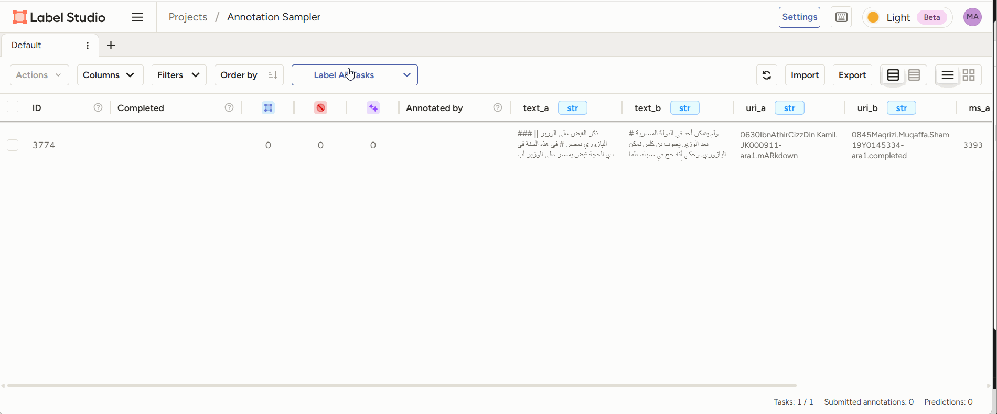Expand the Label All Tasks arrow

tap(407, 75)
